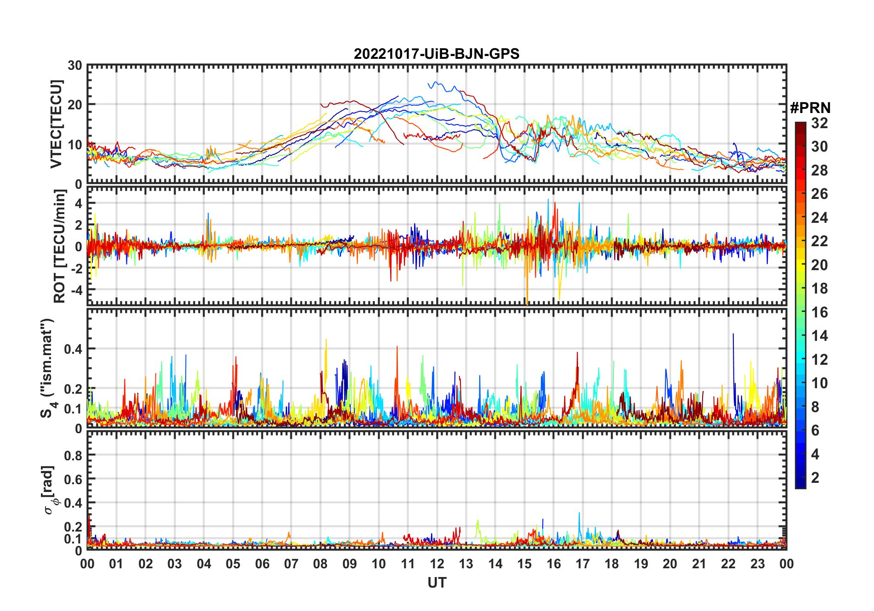Click the #PRN colorbar title
This screenshot has height=611, width=874.
pyautogui.click(x=810, y=108)
